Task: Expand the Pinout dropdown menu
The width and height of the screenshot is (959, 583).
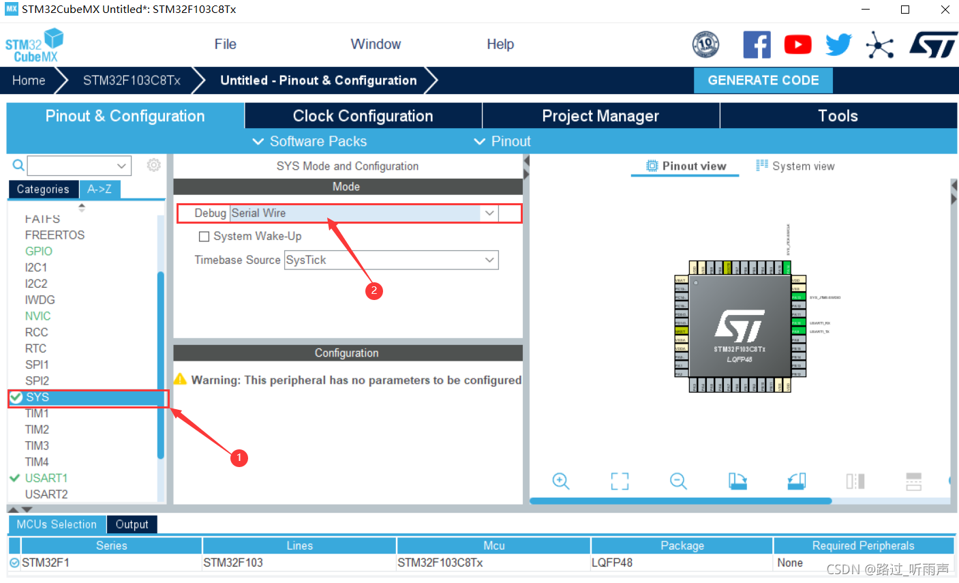Action: pyautogui.click(x=502, y=141)
